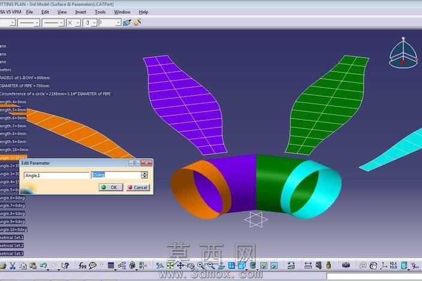Click the Hide/Show green icon
The height and width of the screenshot is (281, 422).
tap(264, 265)
